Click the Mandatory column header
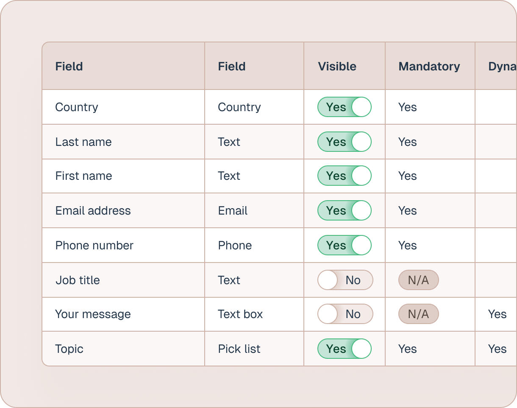 pyautogui.click(x=429, y=66)
